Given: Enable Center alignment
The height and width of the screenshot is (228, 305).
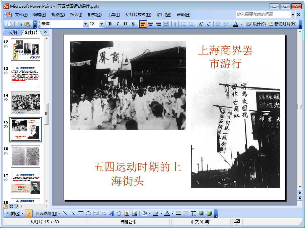Looking at the screenshot, I should pyautogui.click(x=151, y=24).
